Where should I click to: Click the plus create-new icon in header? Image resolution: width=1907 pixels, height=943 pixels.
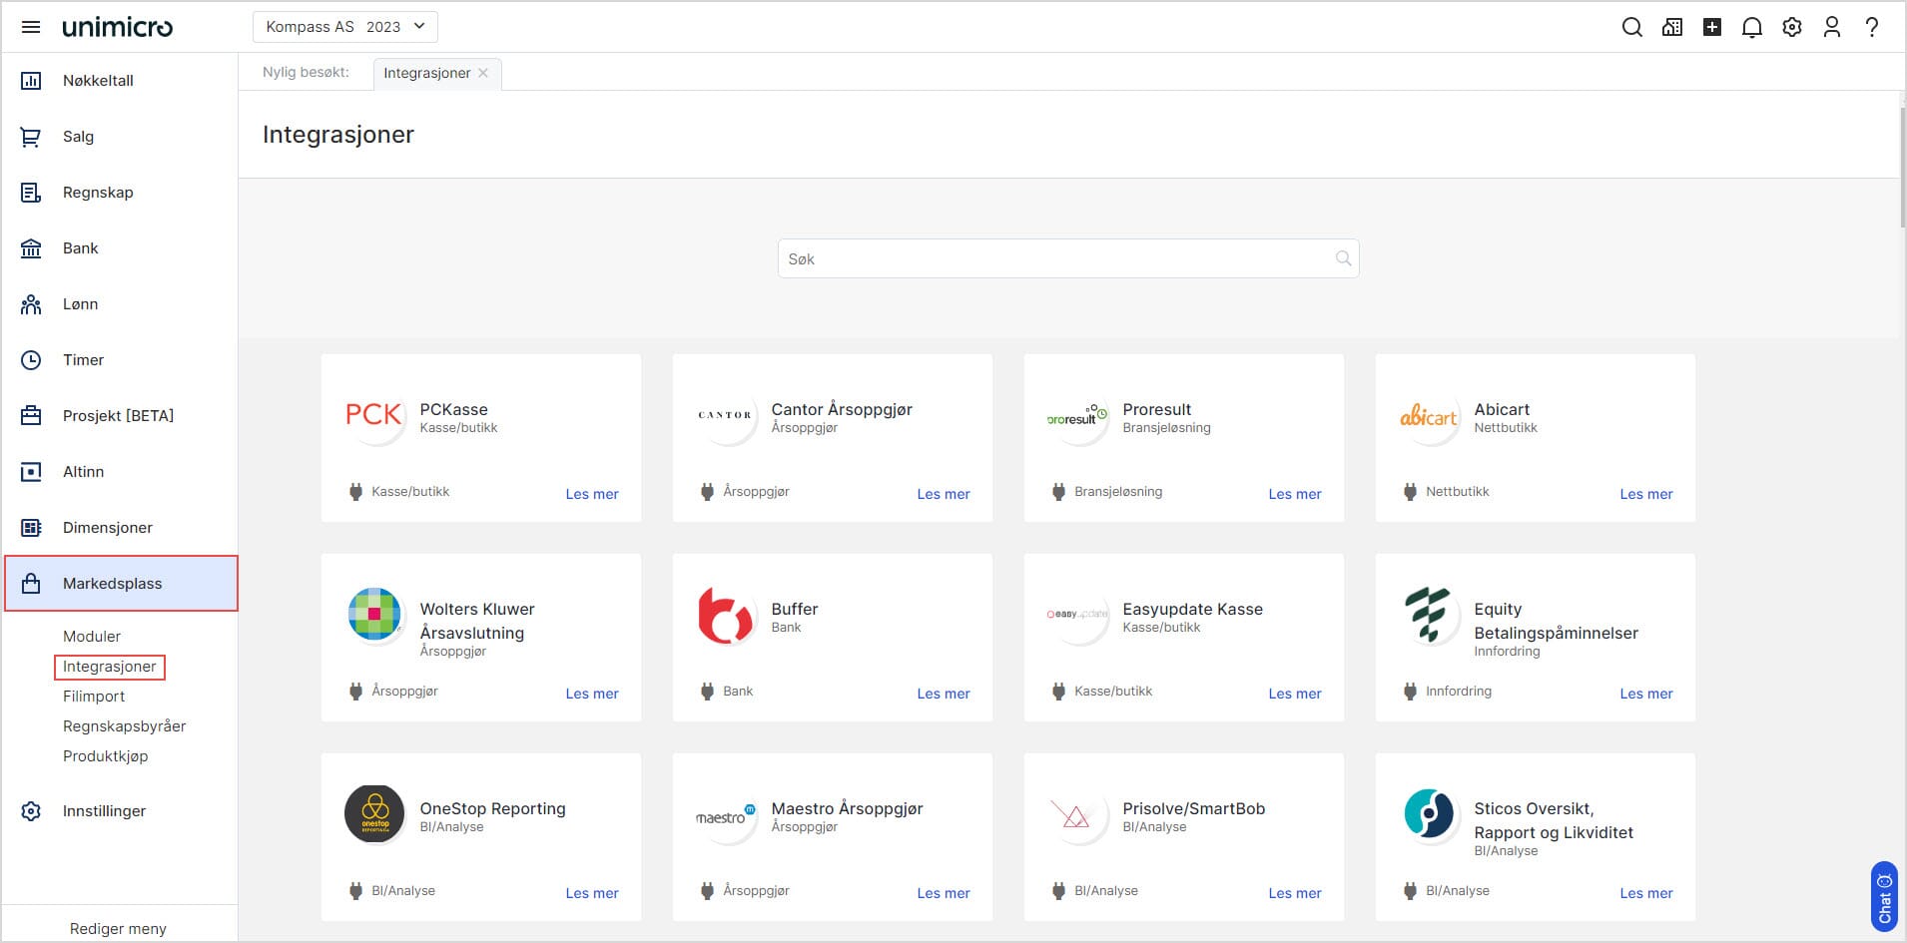pyautogui.click(x=1711, y=27)
